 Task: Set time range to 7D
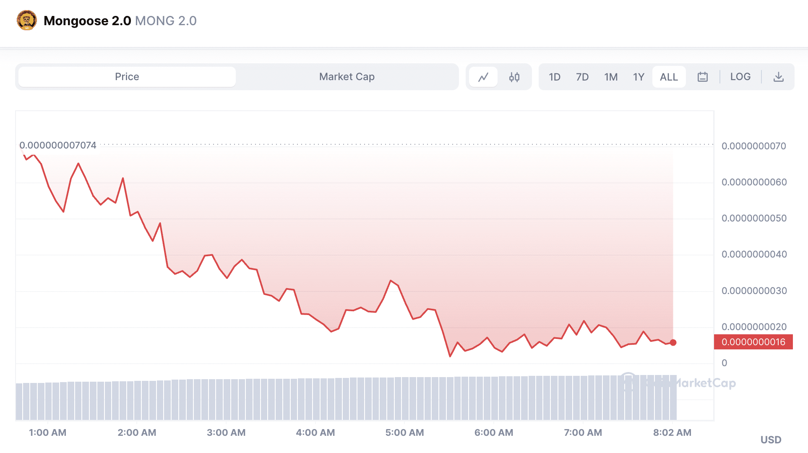(x=582, y=77)
